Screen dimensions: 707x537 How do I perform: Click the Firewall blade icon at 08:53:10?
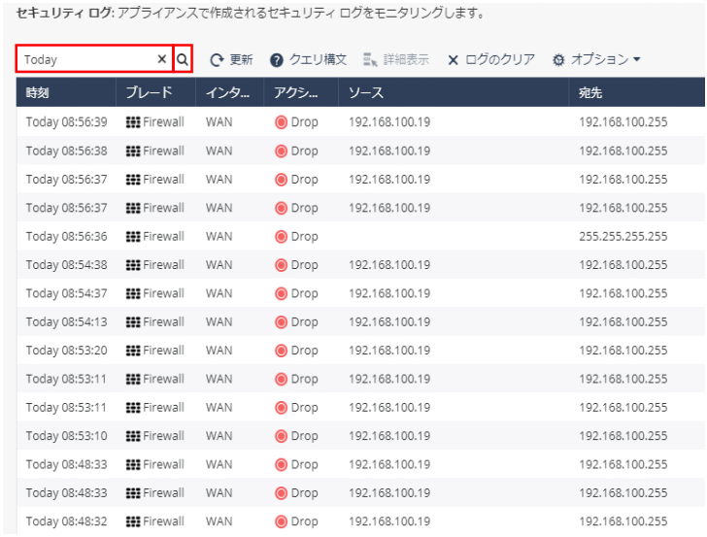tap(133, 436)
